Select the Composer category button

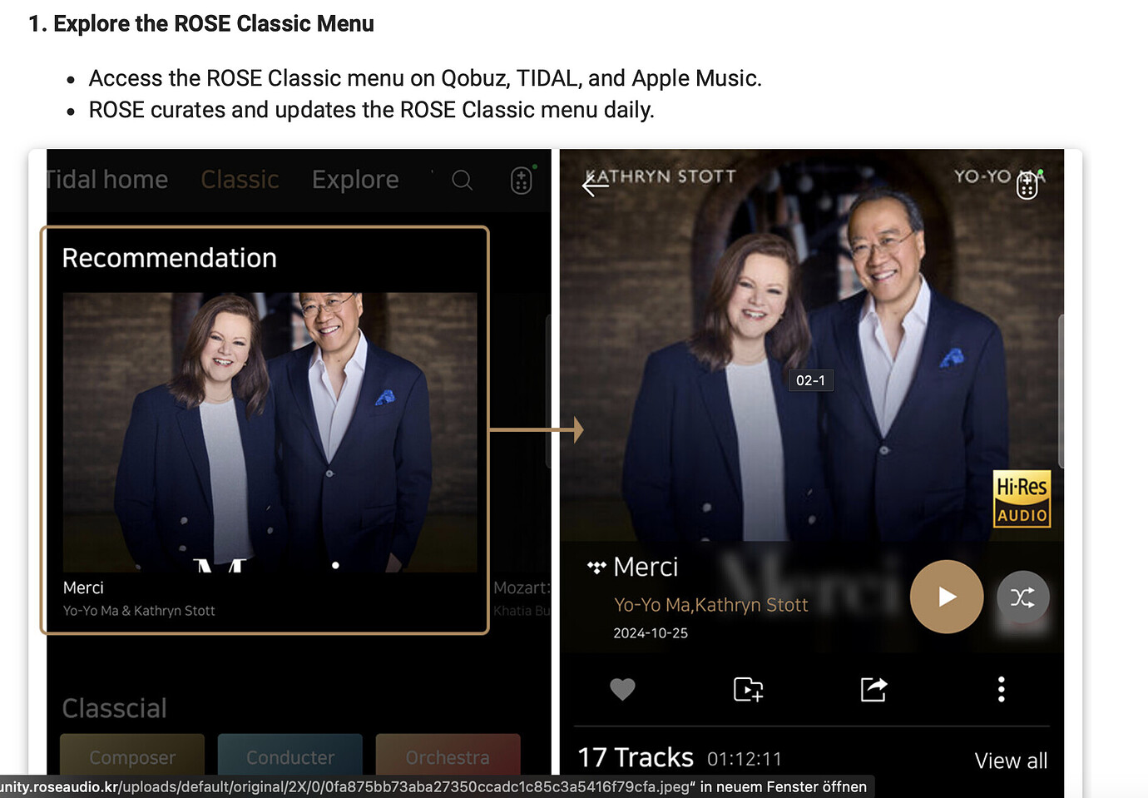[132, 756]
